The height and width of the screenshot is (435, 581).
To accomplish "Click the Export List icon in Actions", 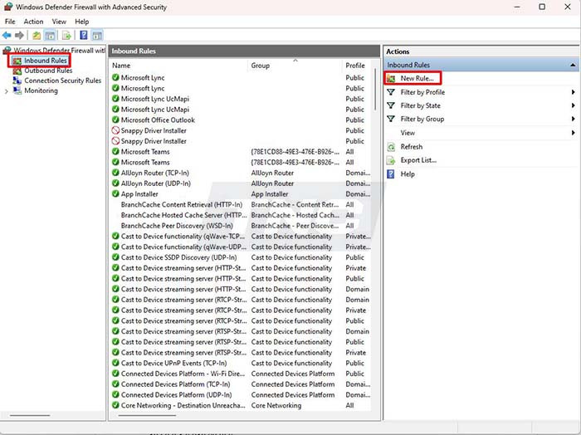I will pyautogui.click(x=391, y=160).
